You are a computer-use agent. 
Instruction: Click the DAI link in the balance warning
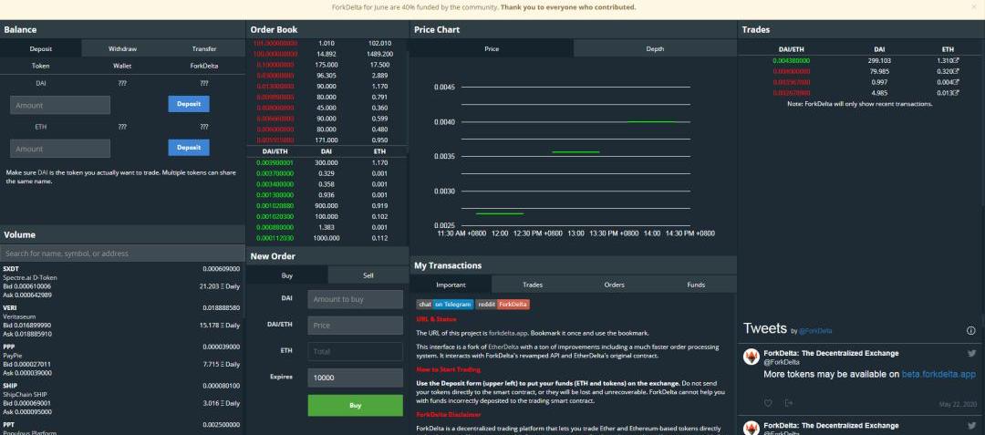(x=43, y=172)
